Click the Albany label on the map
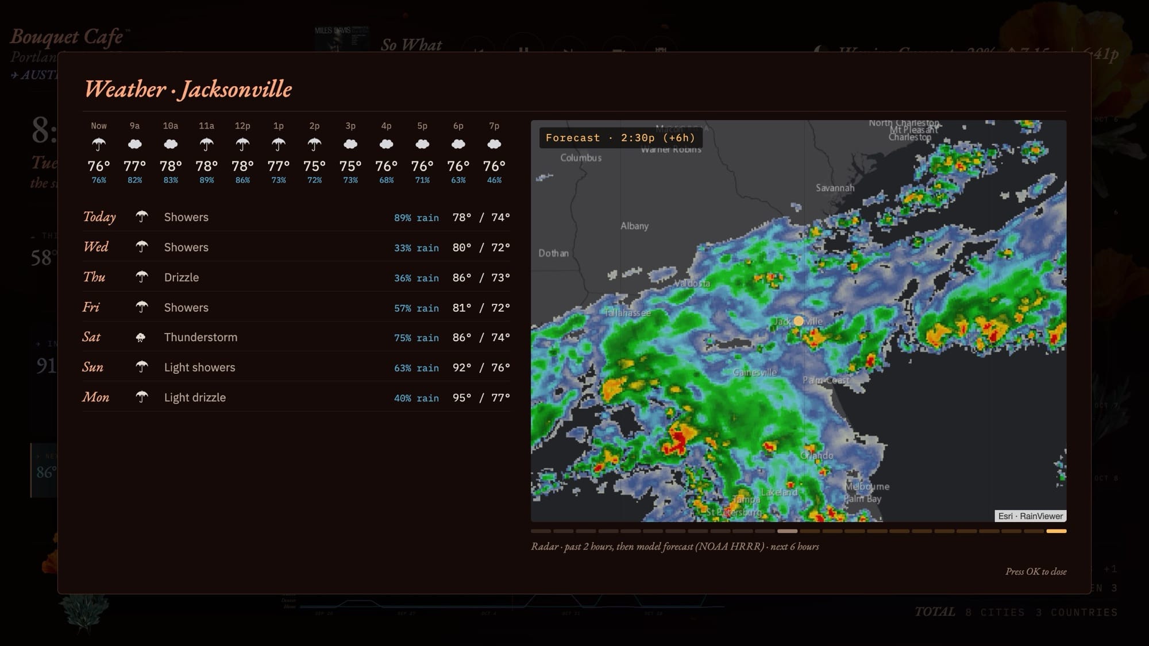The height and width of the screenshot is (646, 1149). (x=634, y=226)
